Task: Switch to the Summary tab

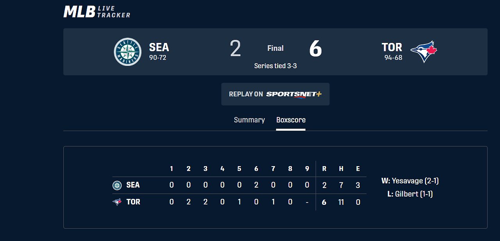Action: tap(249, 120)
